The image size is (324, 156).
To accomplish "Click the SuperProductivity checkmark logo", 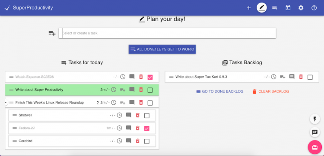I will [x=7, y=8].
